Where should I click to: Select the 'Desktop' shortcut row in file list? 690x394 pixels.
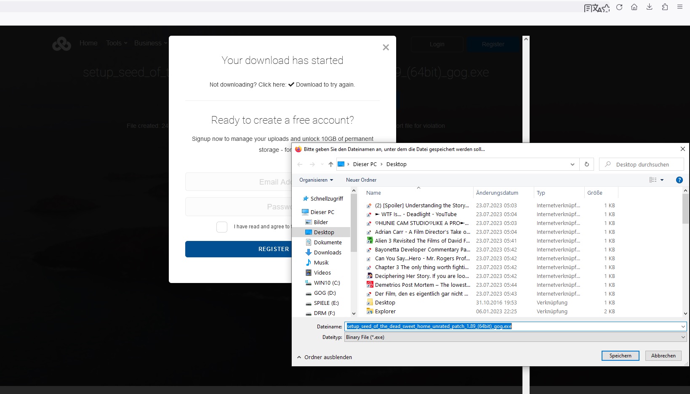coord(491,303)
